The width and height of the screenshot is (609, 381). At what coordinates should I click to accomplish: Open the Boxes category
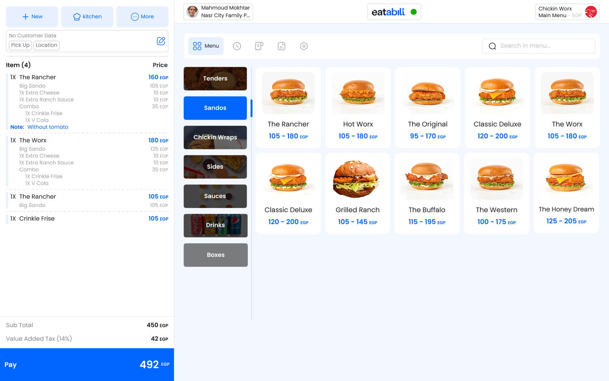click(x=215, y=255)
